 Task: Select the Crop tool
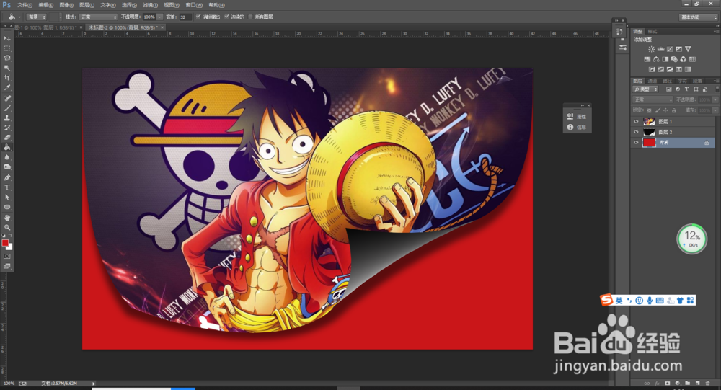click(x=7, y=78)
